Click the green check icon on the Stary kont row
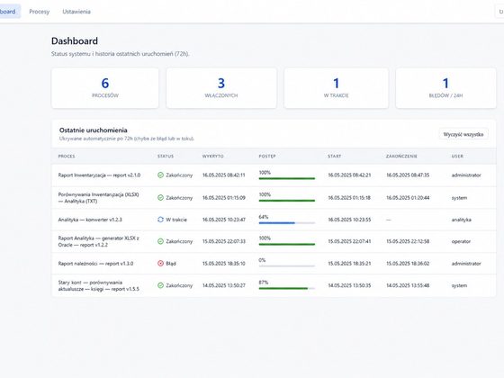Screen dimensions: 504x378 161,285
